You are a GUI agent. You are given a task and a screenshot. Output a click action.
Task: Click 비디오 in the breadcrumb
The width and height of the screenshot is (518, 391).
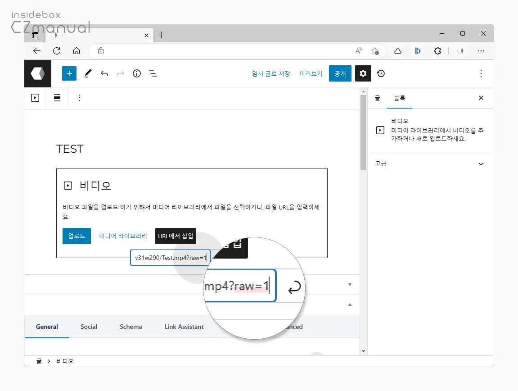(65, 361)
